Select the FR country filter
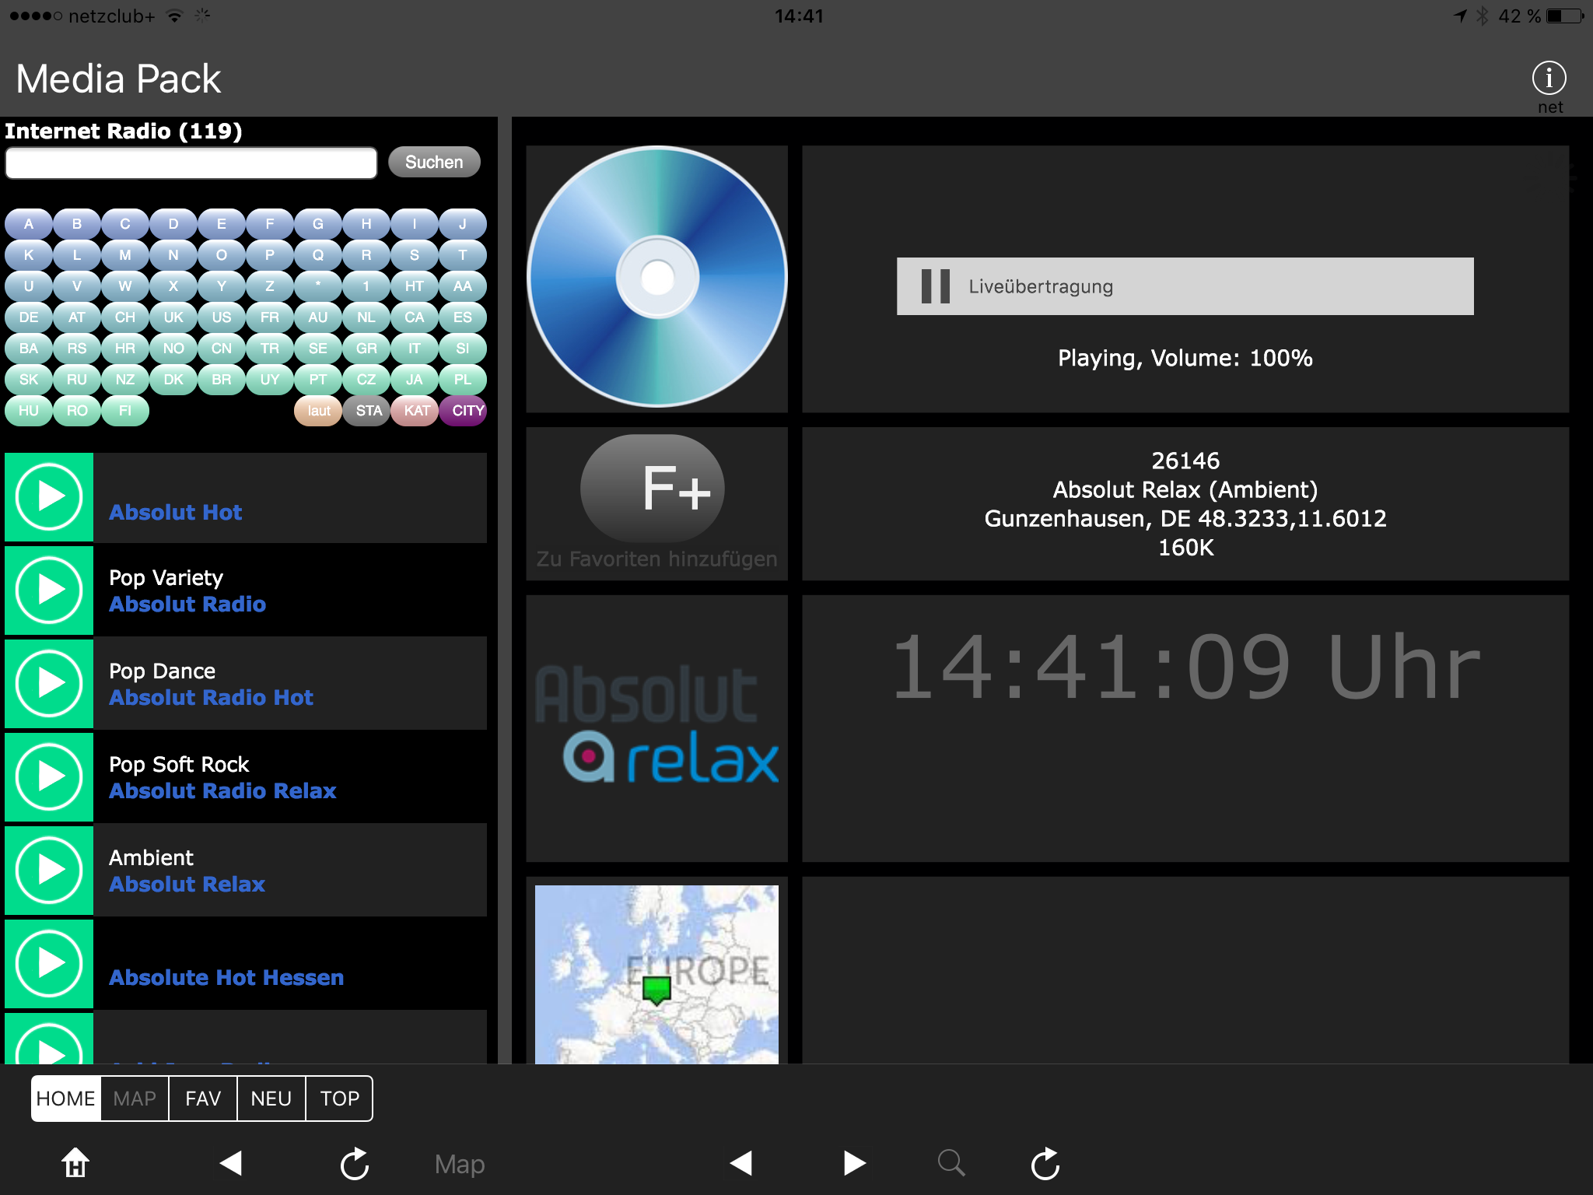Viewport: 1593px width, 1195px height. pyautogui.click(x=270, y=317)
